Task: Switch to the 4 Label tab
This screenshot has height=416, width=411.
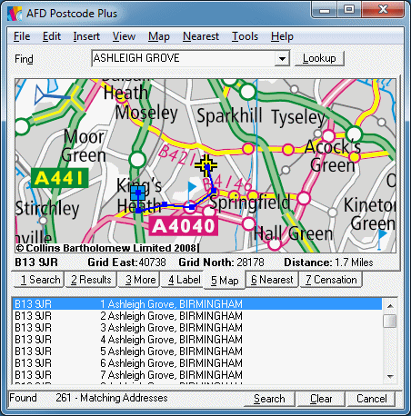Action: point(183,280)
